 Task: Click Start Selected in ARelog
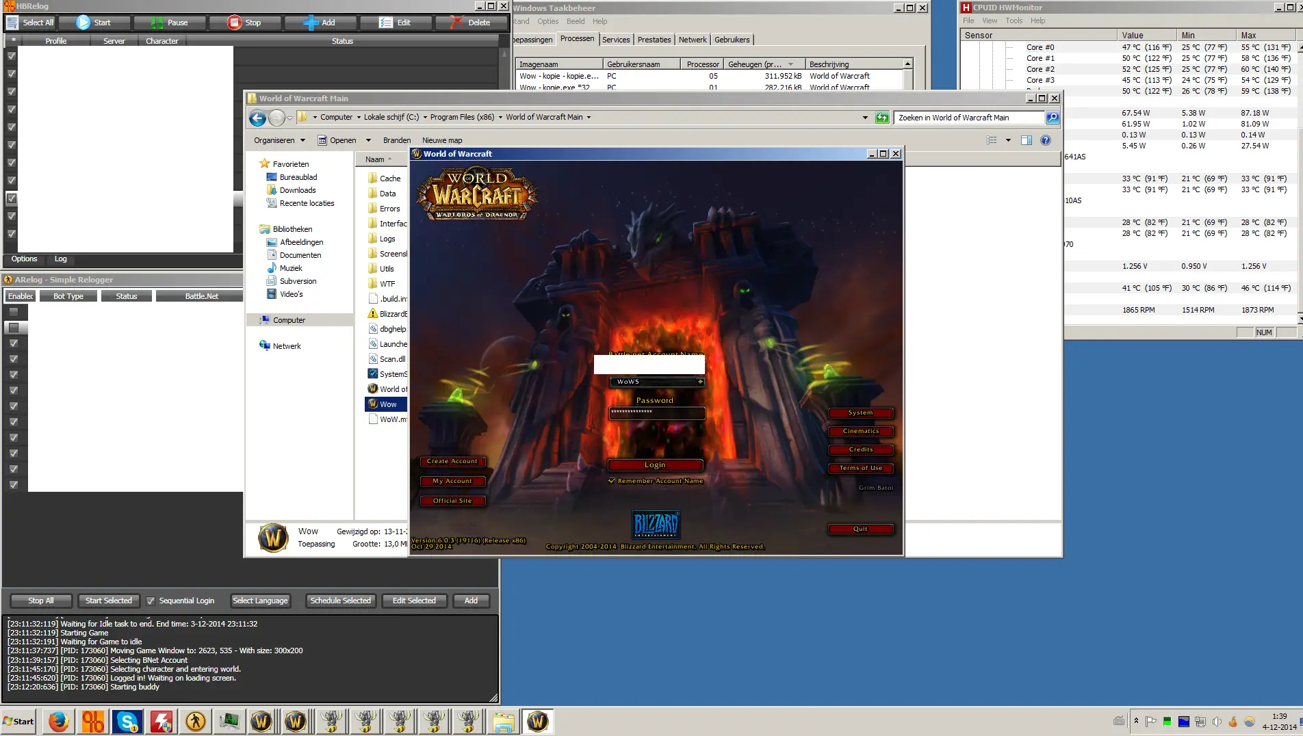tap(108, 601)
